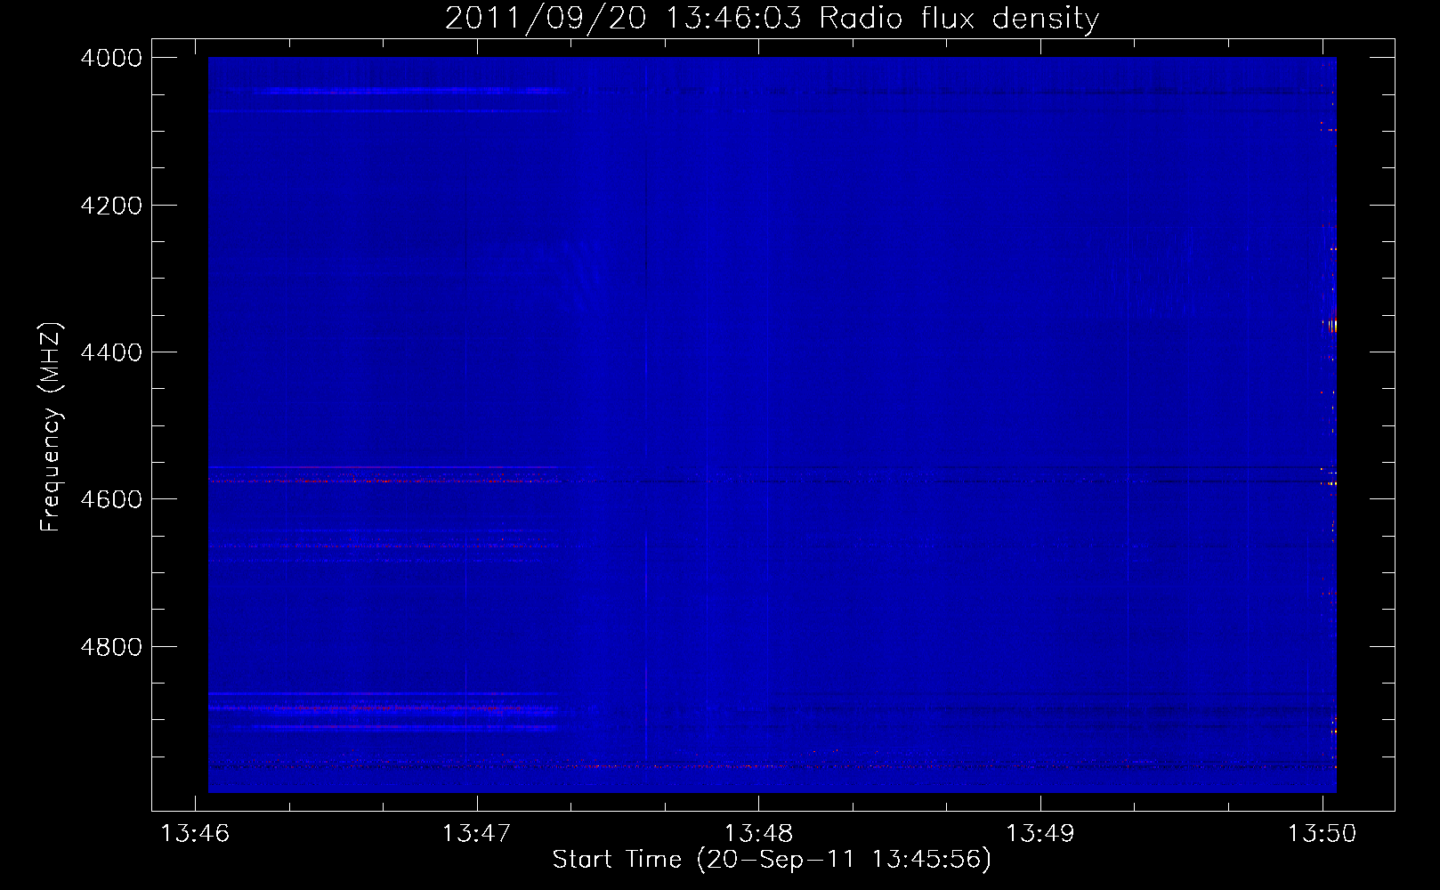Click the 'Start Time (20-Sep-11 13:45:56)' label

coord(772,860)
